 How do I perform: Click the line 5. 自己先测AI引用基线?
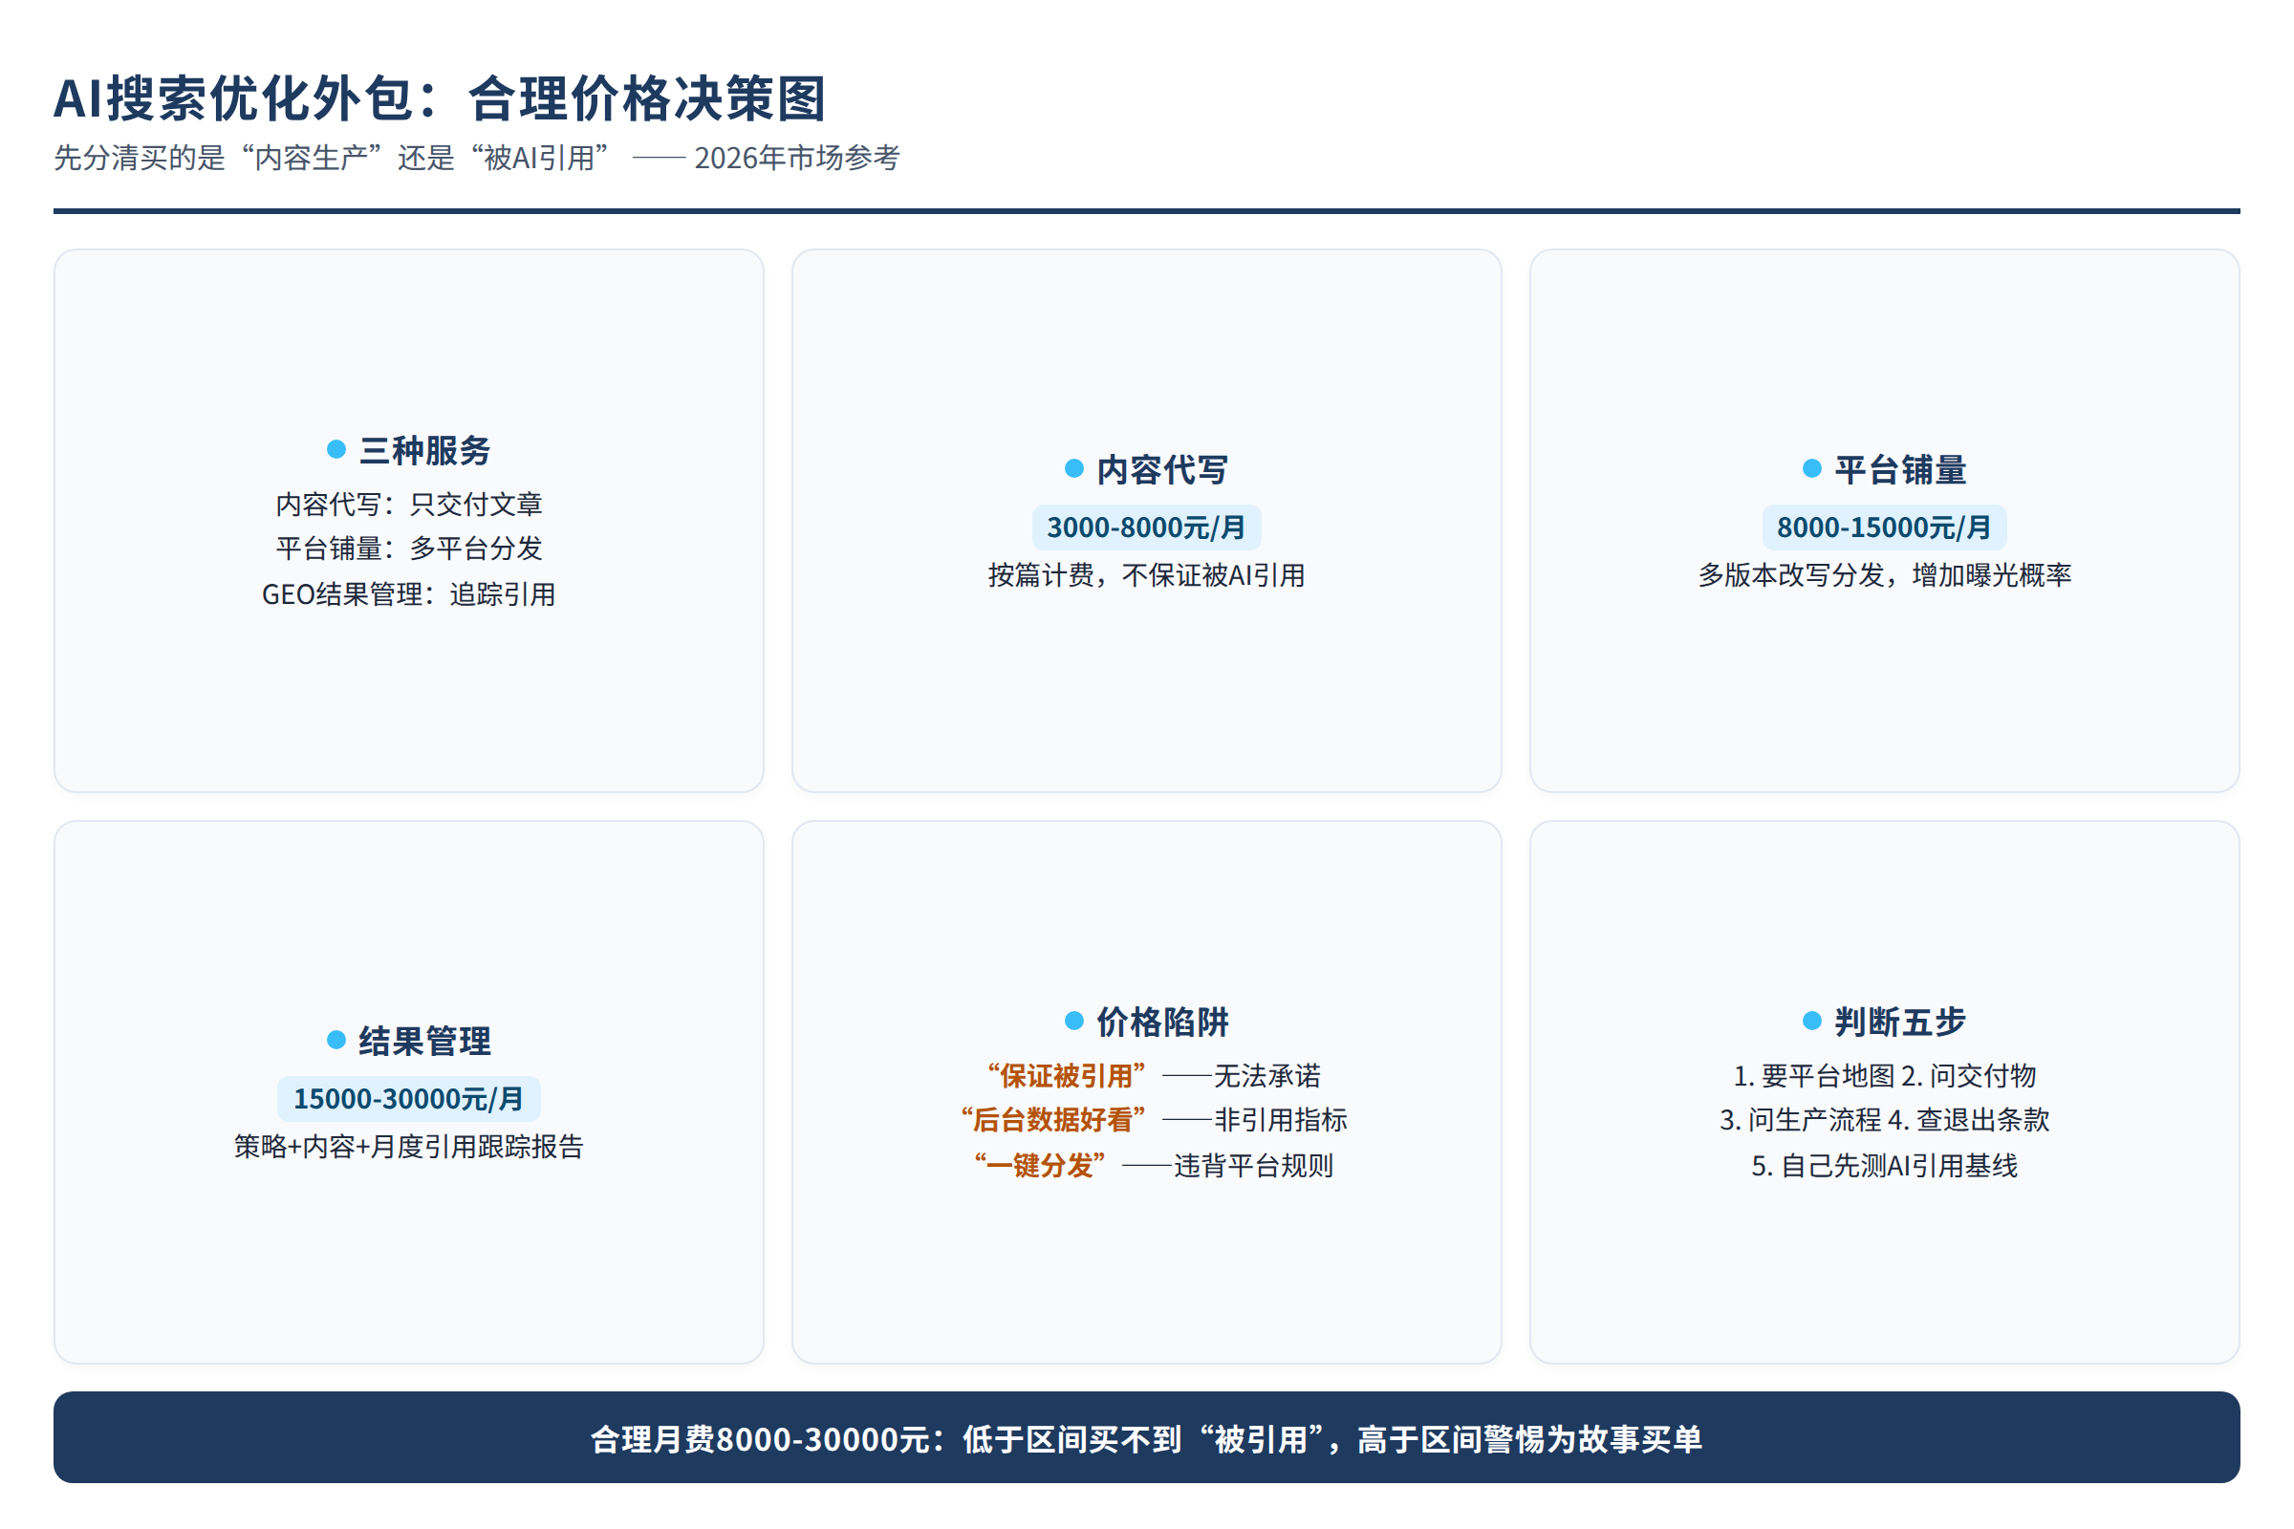click(1884, 1165)
